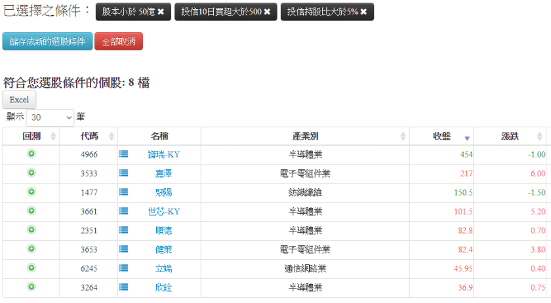Viewport: 551px width, 303px height.
Task: Remove the 投信10日買超大於500 filter tag
Action: (x=267, y=12)
